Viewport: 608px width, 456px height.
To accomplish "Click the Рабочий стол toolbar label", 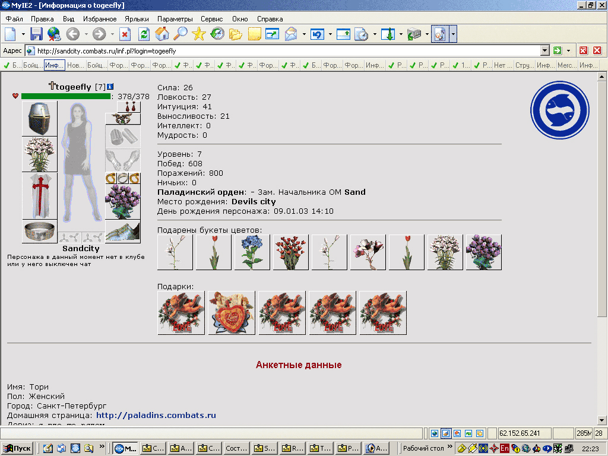I will [423, 448].
